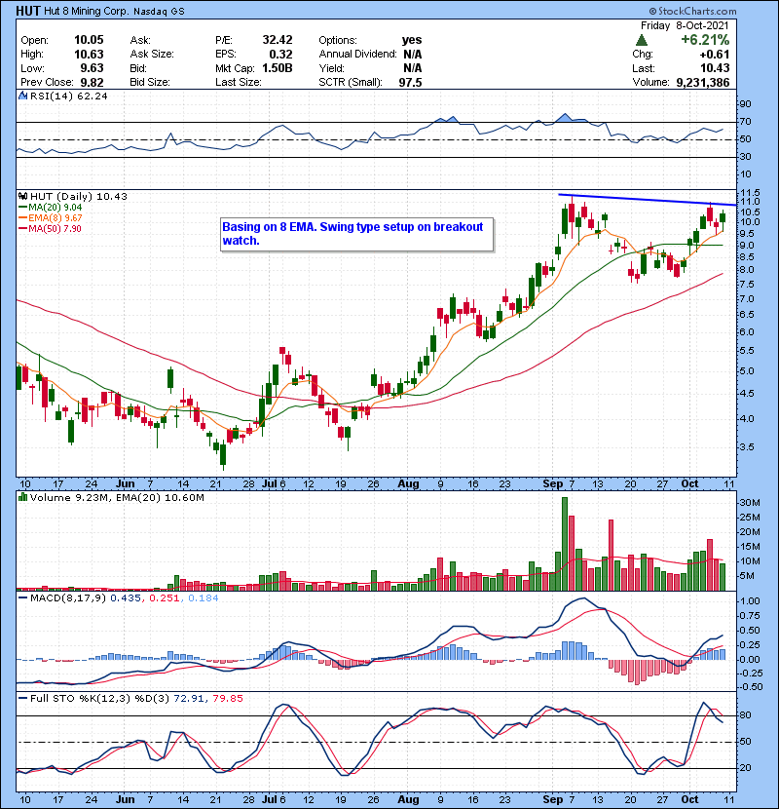Click the 7.5 price axis label
This screenshot has height=809, width=779.
click(x=748, y=285)
